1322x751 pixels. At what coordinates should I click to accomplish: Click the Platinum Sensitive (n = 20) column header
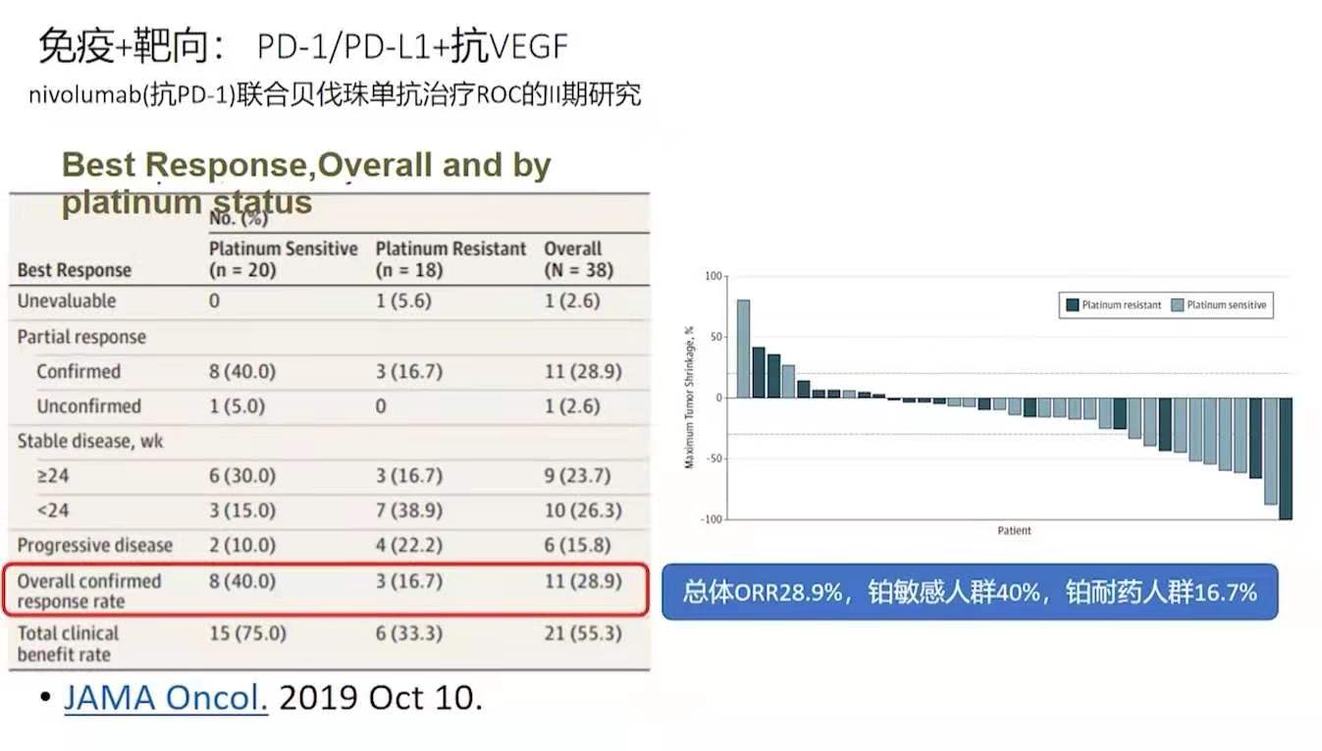click(283, 259)
